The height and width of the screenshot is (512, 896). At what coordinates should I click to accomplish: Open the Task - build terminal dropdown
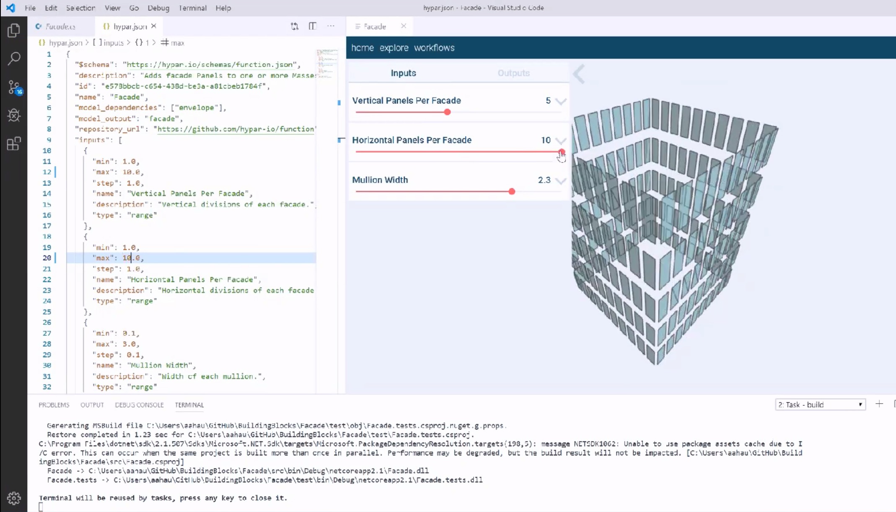[x=820, y=404]
